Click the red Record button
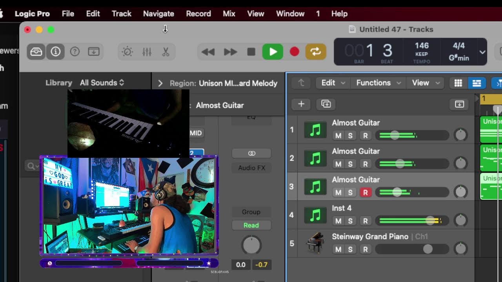 pyautogui.click(x=295, y=52)
